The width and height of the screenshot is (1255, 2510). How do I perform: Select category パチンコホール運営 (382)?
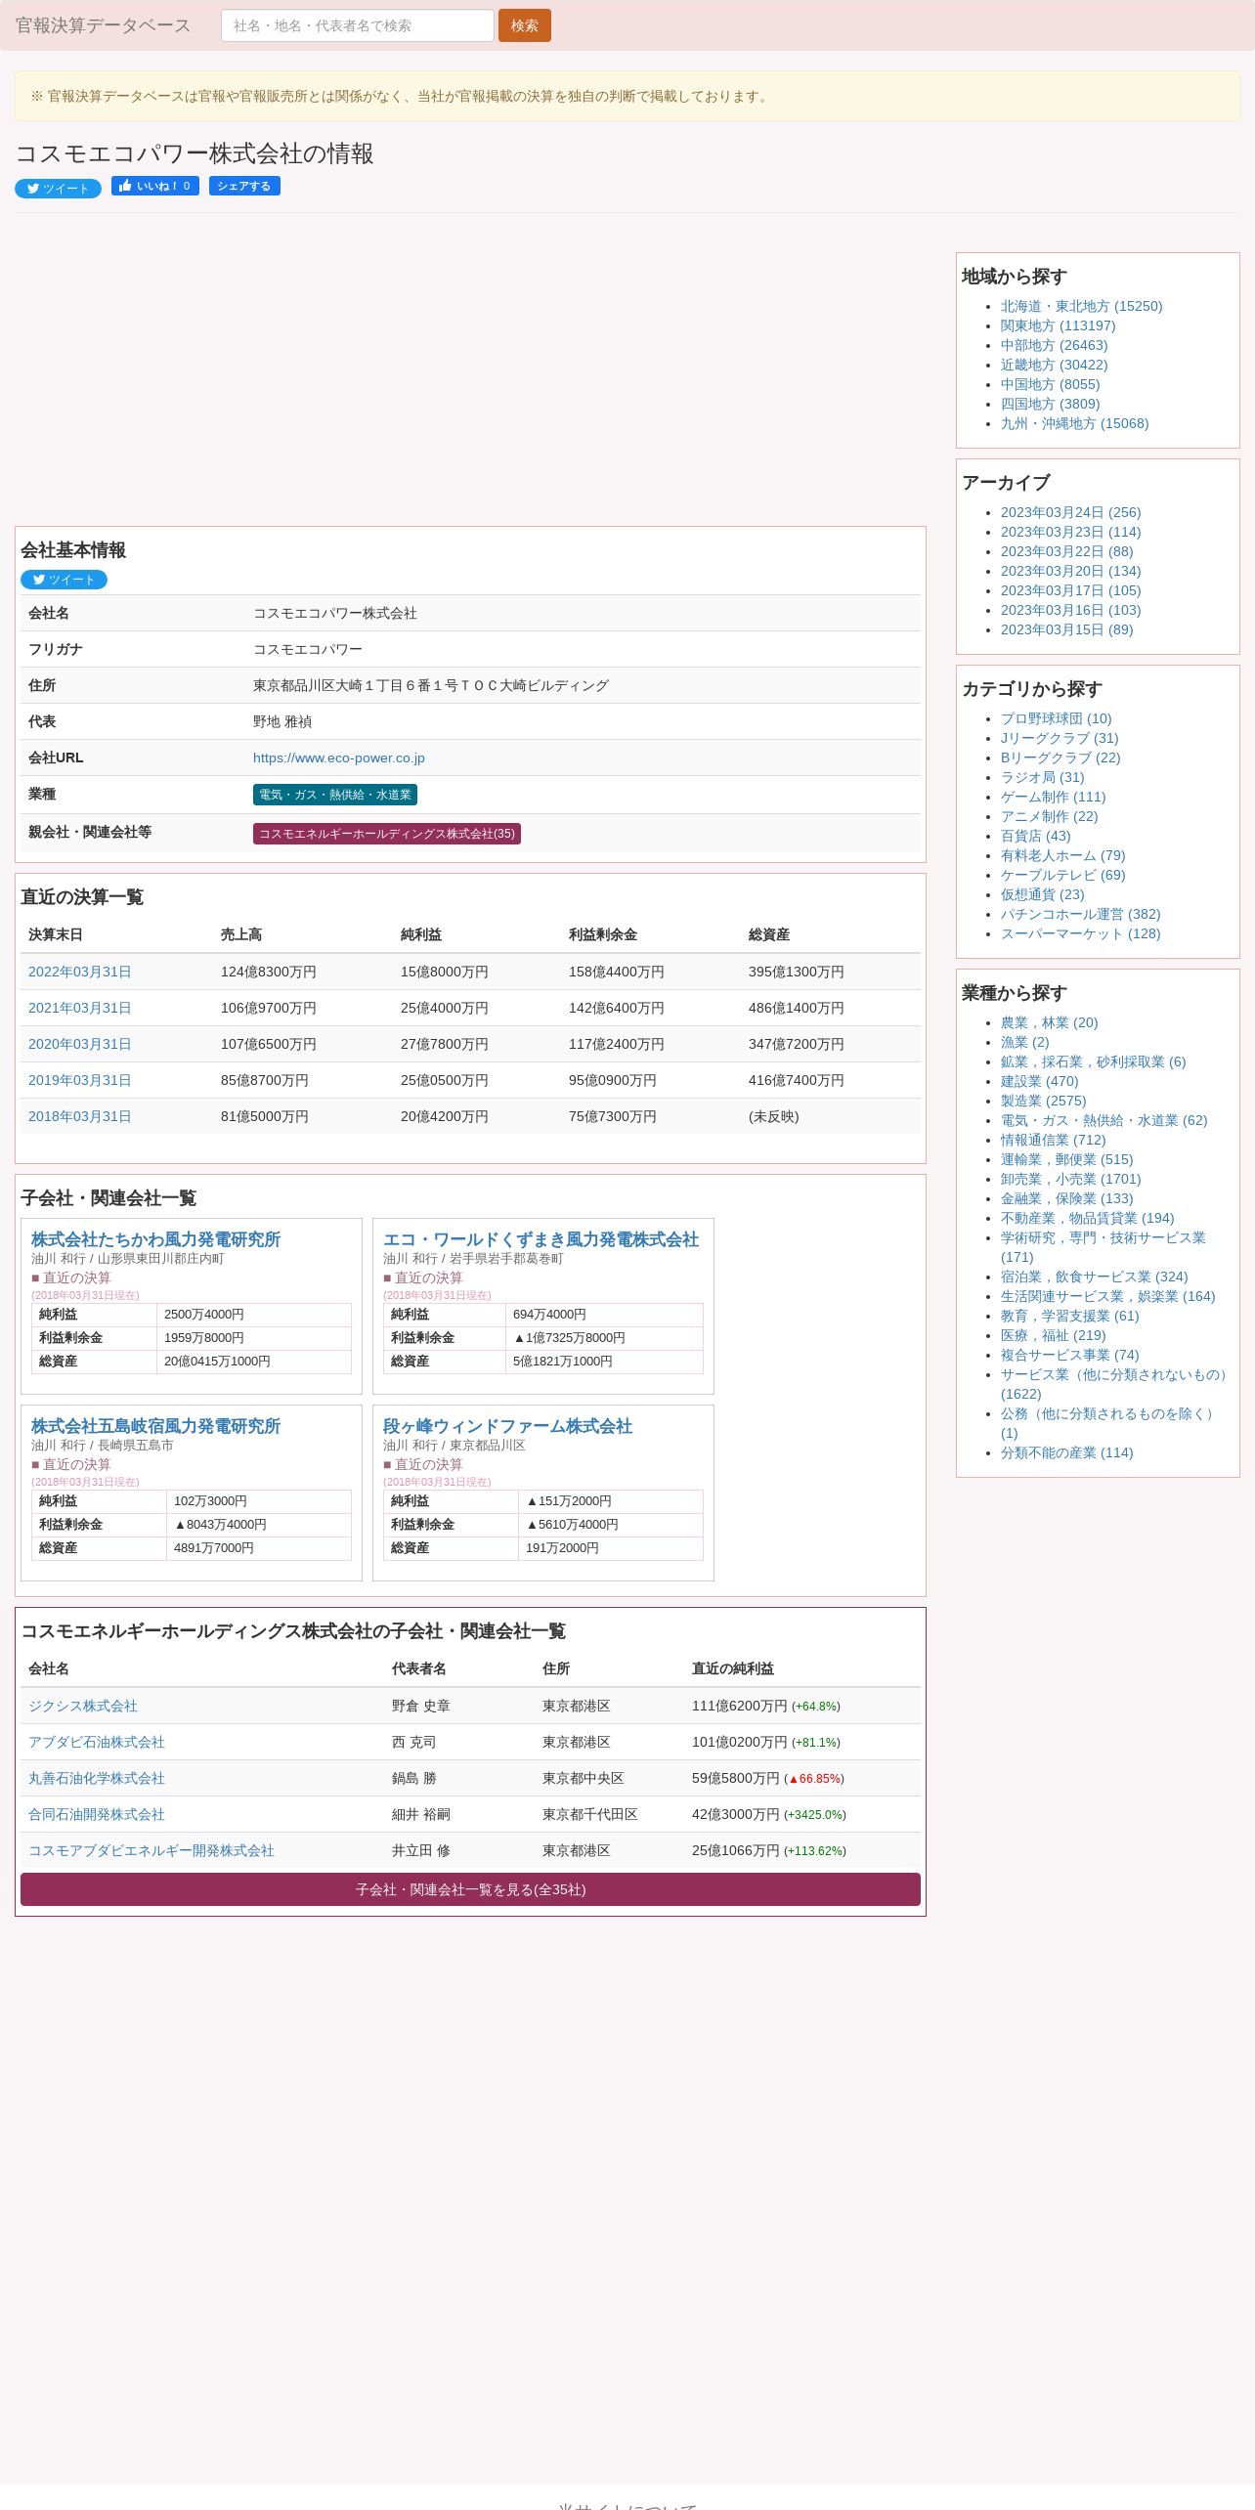pos(1080,914)
